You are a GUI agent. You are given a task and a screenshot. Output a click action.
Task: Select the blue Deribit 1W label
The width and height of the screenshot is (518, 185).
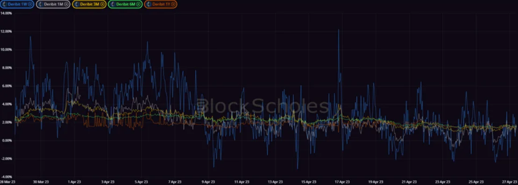[17, 4]
